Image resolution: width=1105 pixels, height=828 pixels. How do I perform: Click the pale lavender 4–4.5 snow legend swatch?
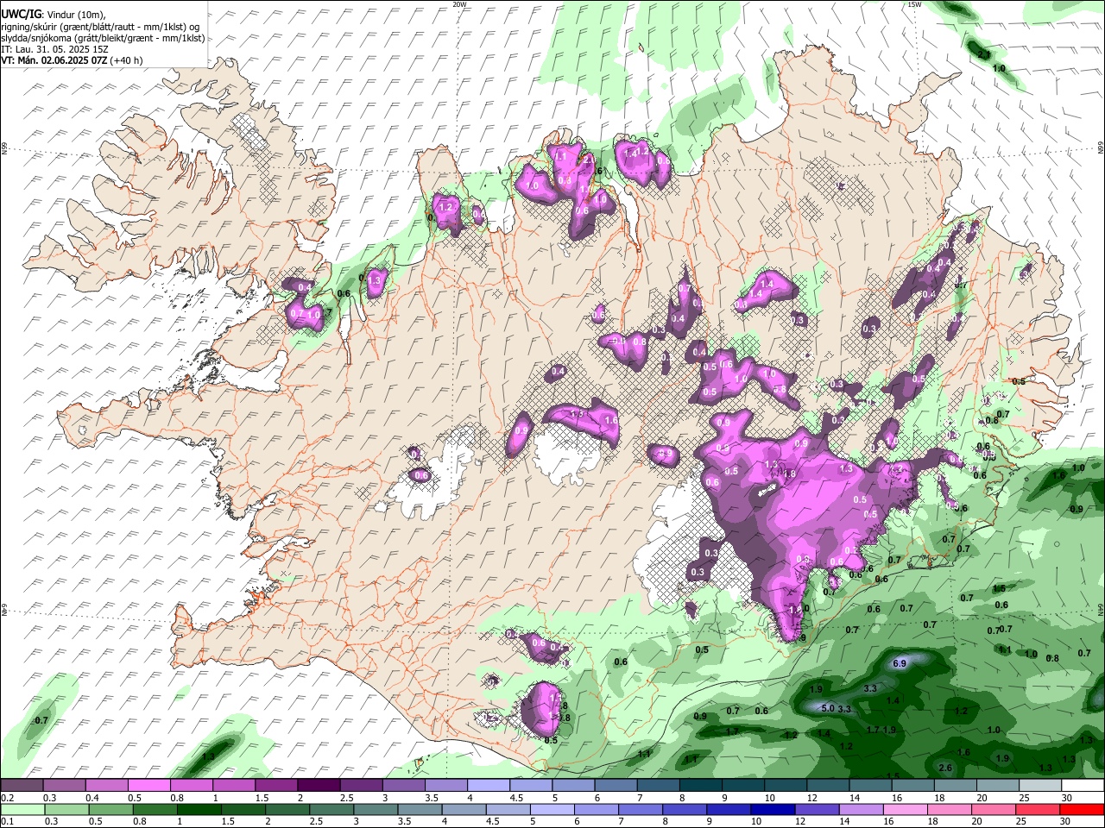tap(488, 786)
